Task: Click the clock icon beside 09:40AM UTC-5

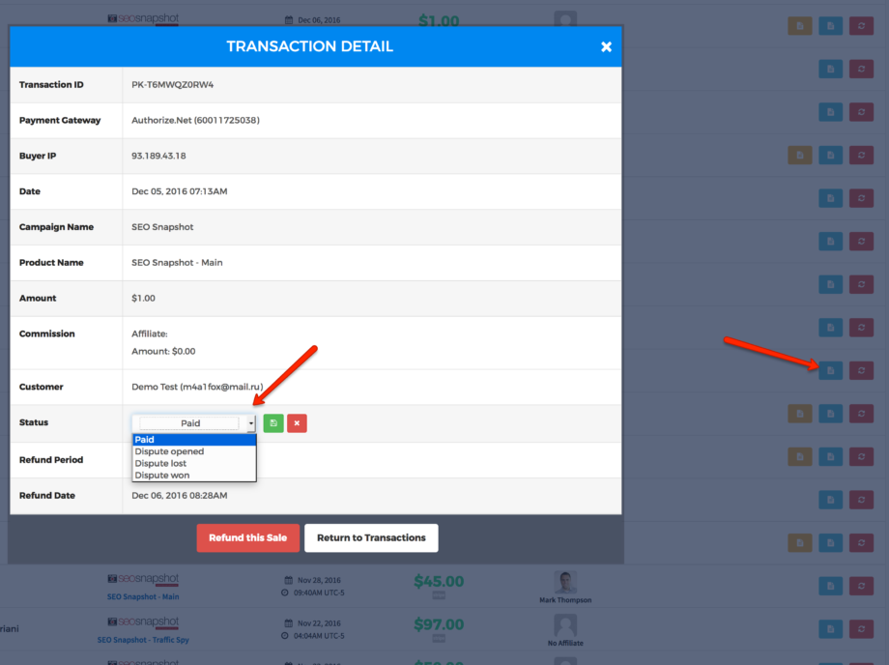Action: point(285,593)
